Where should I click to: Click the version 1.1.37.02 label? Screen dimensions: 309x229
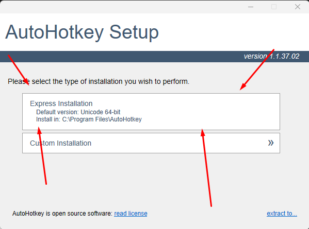(271, 57)
